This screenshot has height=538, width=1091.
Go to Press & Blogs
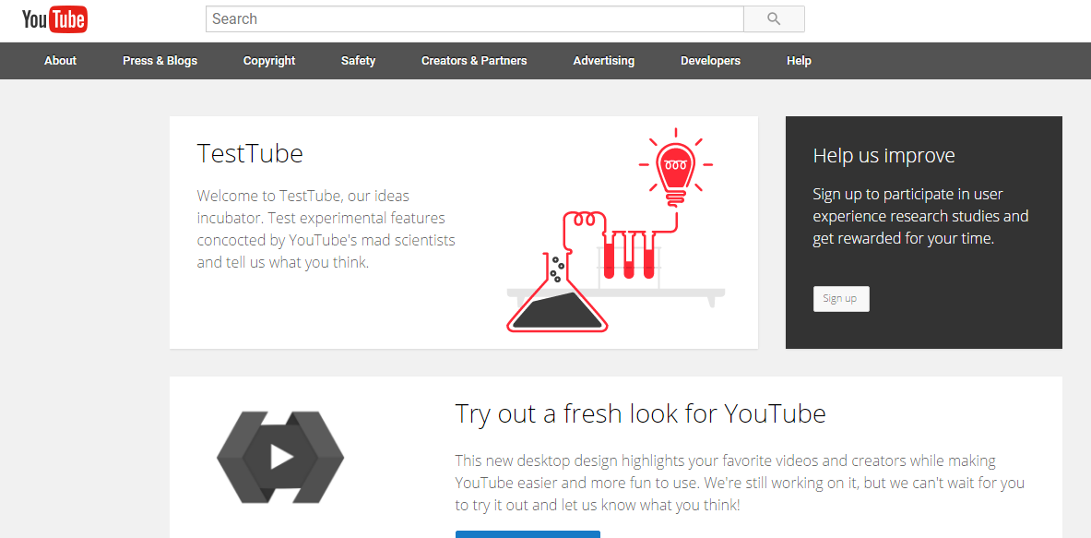click(x=160, y=61)
